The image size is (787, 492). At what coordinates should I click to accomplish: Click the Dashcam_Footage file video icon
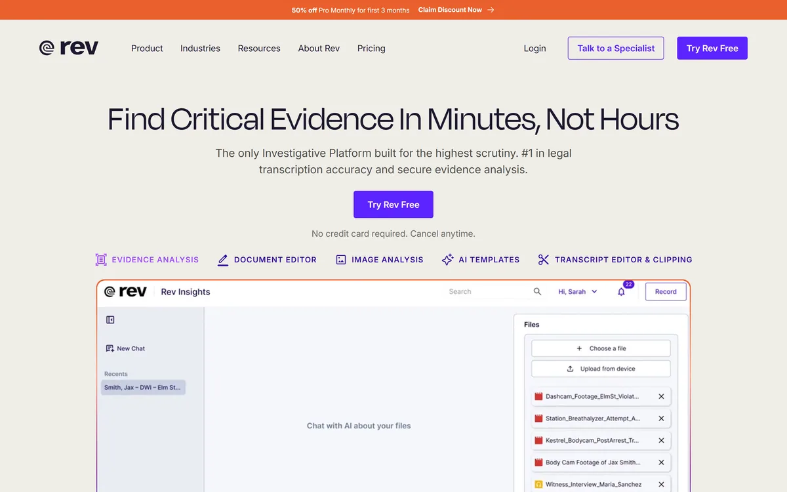pos(539,396)
